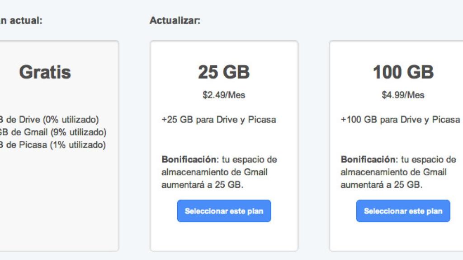The image size is (463, 260).
Task: Click the Bonificación note on the 100 GB card
Action: pos(398,172)
